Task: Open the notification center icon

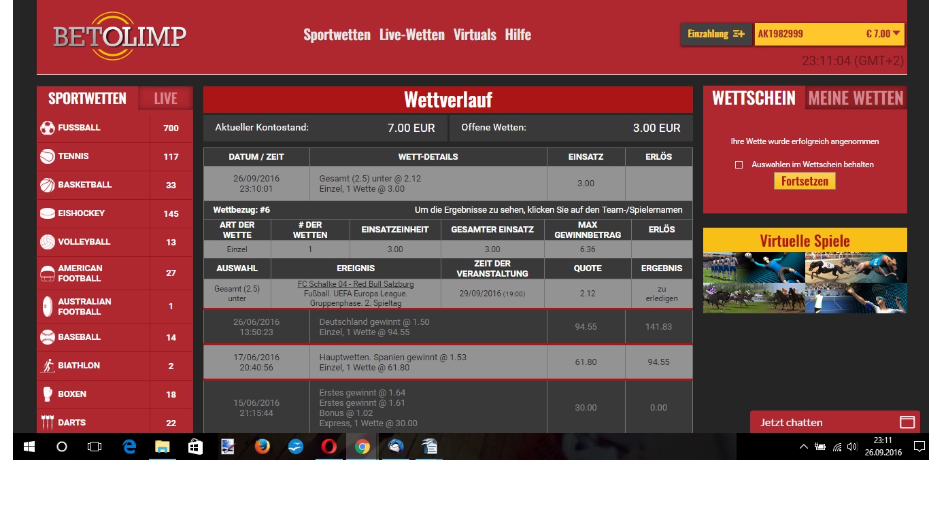Action: point(919,447)
